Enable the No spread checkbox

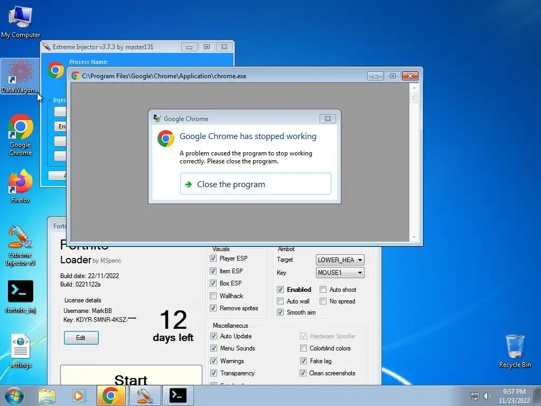[x=323, y=301]
